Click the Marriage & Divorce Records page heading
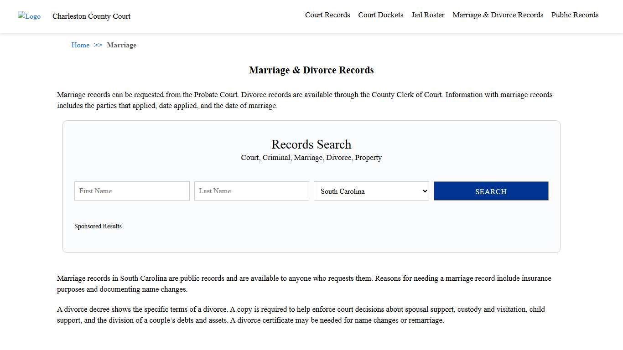623x350 pixels. click(311, 70)
